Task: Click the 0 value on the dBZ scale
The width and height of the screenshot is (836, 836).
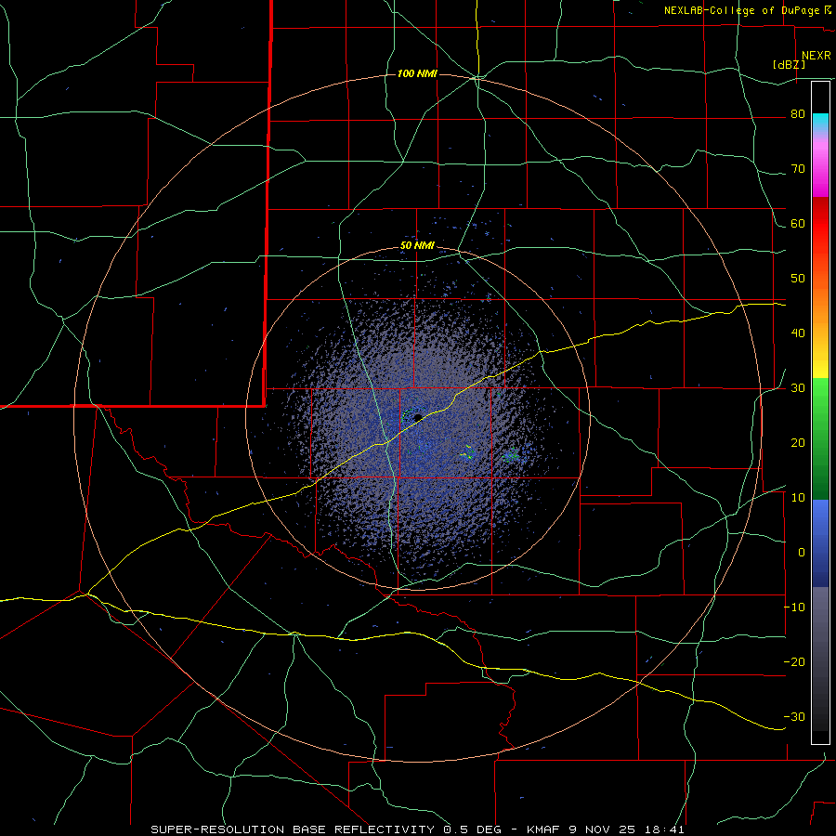Action: [x=802, y=553]
